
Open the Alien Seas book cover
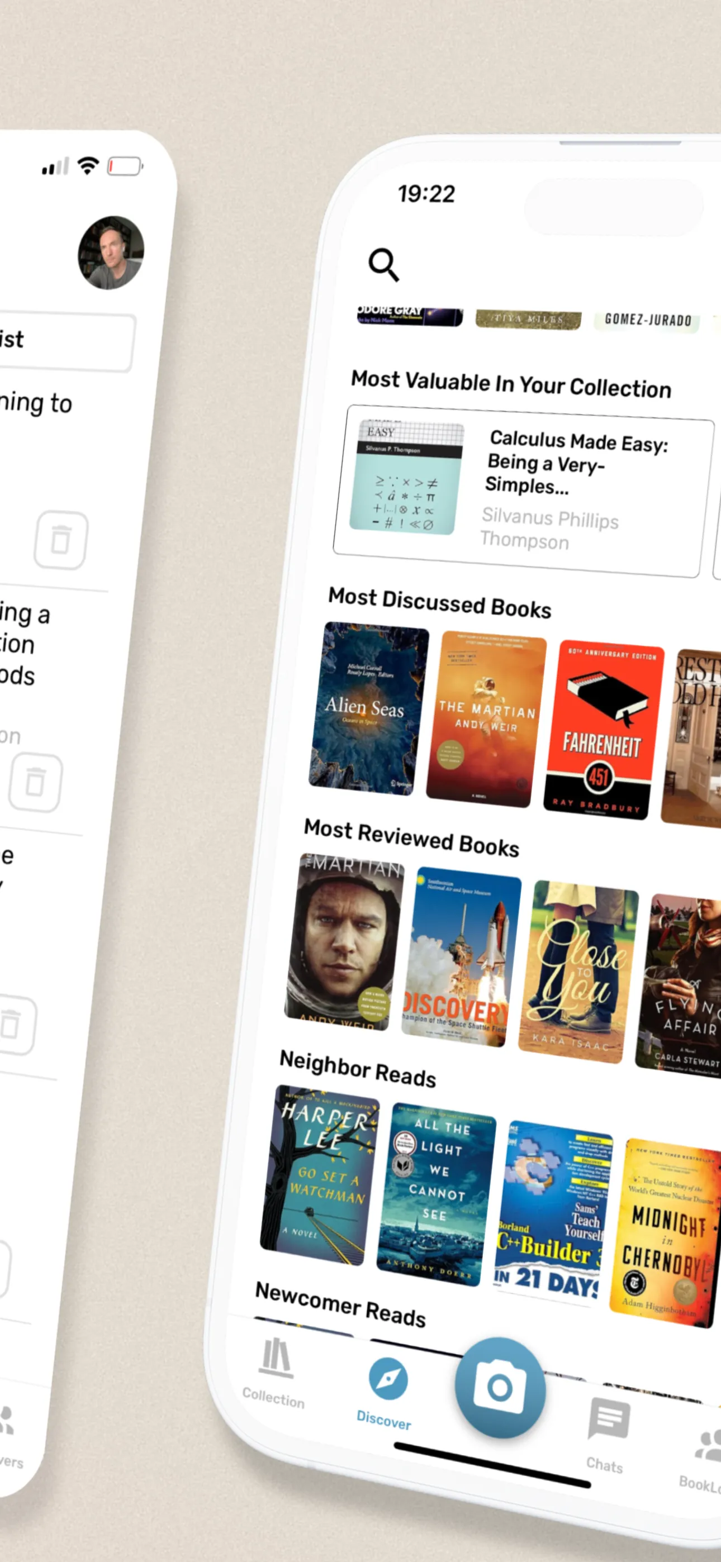368,708
